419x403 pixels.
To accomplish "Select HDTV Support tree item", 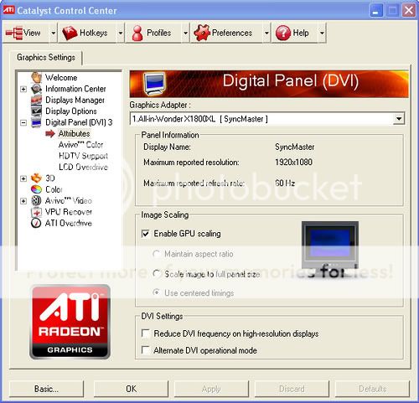I will click(83, 156).
